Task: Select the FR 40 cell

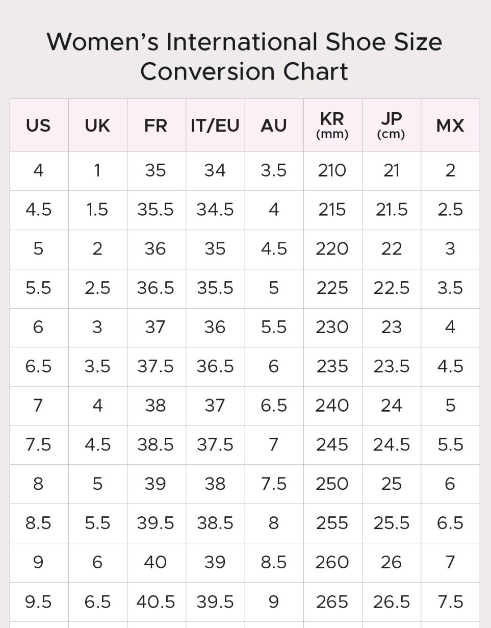Action: [x=157, y=563]
